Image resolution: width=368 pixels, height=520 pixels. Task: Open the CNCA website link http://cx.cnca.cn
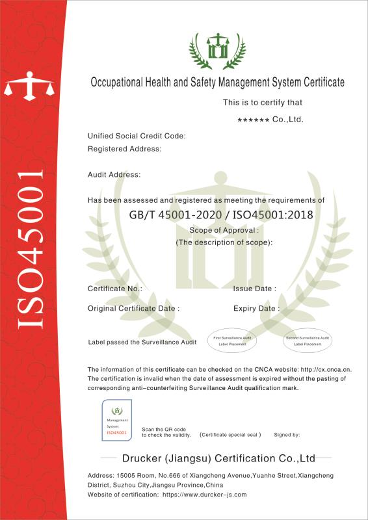(x=326, y=369)
